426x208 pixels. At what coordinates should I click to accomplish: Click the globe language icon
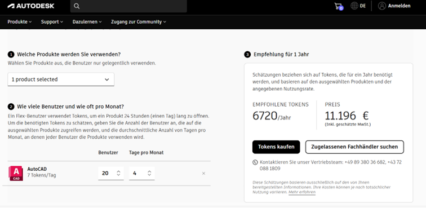tap(354, 6)
